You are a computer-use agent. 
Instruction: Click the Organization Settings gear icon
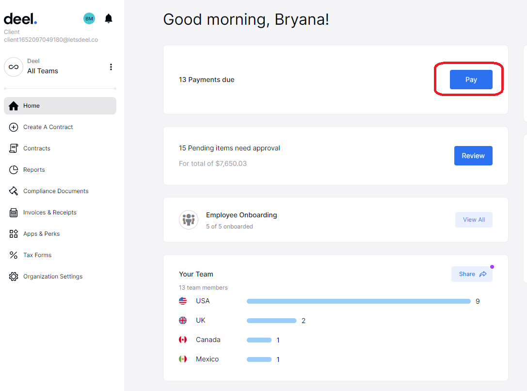[x=14, y=277]
